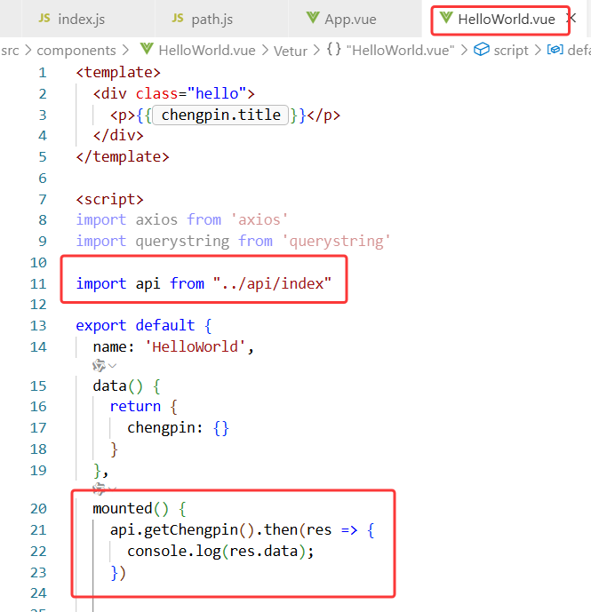Select the script breadcrumb item
The image size is (591, 612).
click(x=511, y=51)
